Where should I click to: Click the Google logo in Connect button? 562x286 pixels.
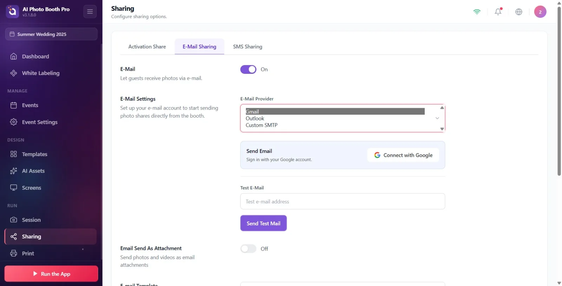tap(377, 155)
